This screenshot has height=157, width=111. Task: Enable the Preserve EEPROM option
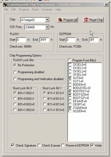tap(63, 145)
